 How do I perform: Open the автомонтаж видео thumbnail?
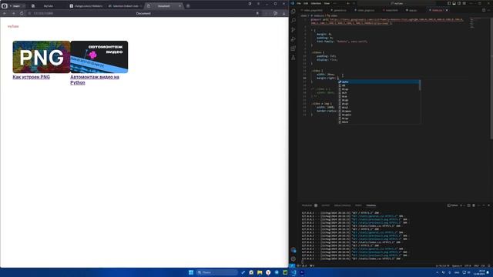pos(99,57)
